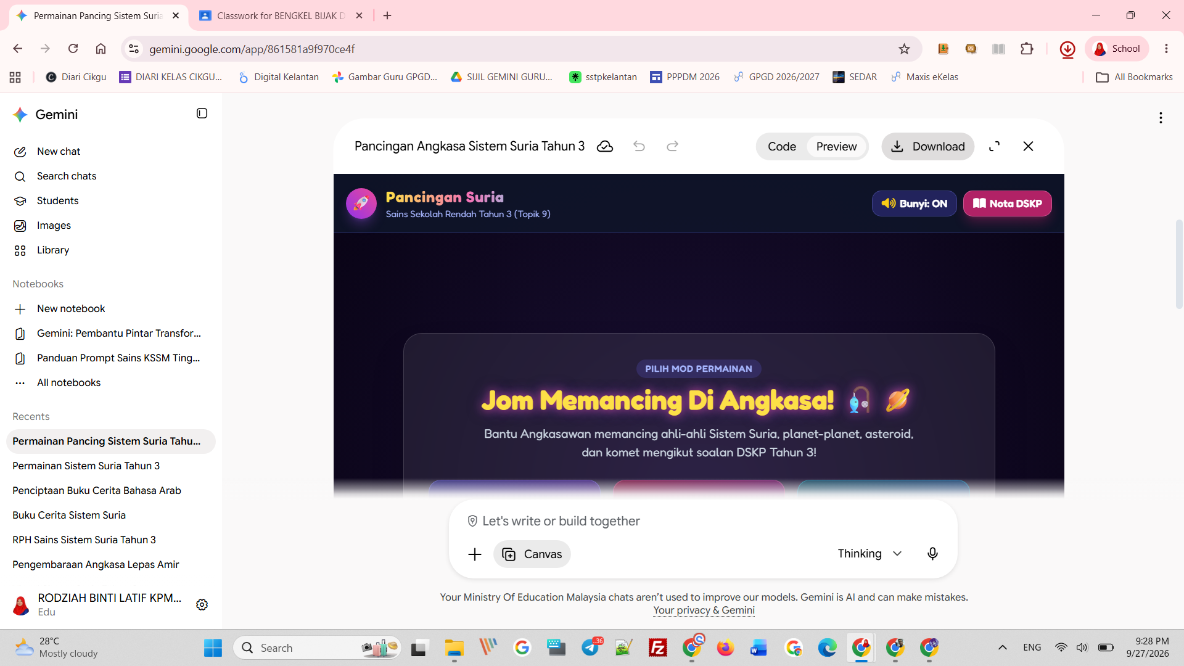Switch to the Code tab

[781, 147]
